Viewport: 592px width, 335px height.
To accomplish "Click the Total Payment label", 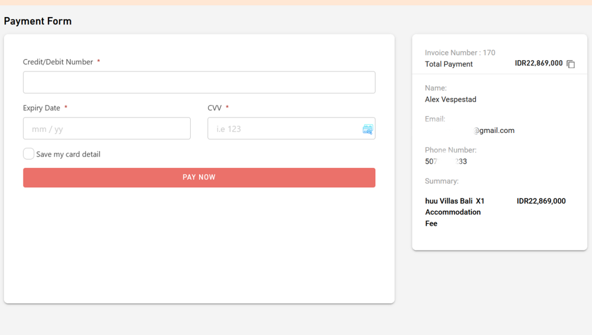I will (x=448, y=64).
